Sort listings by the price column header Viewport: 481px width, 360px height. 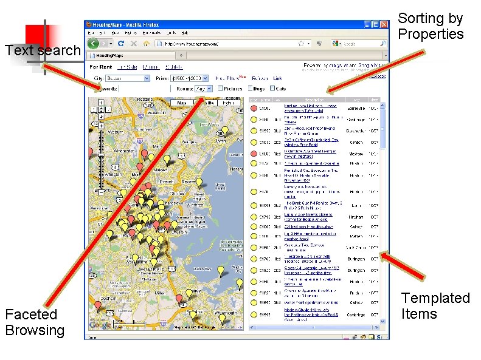265,100
